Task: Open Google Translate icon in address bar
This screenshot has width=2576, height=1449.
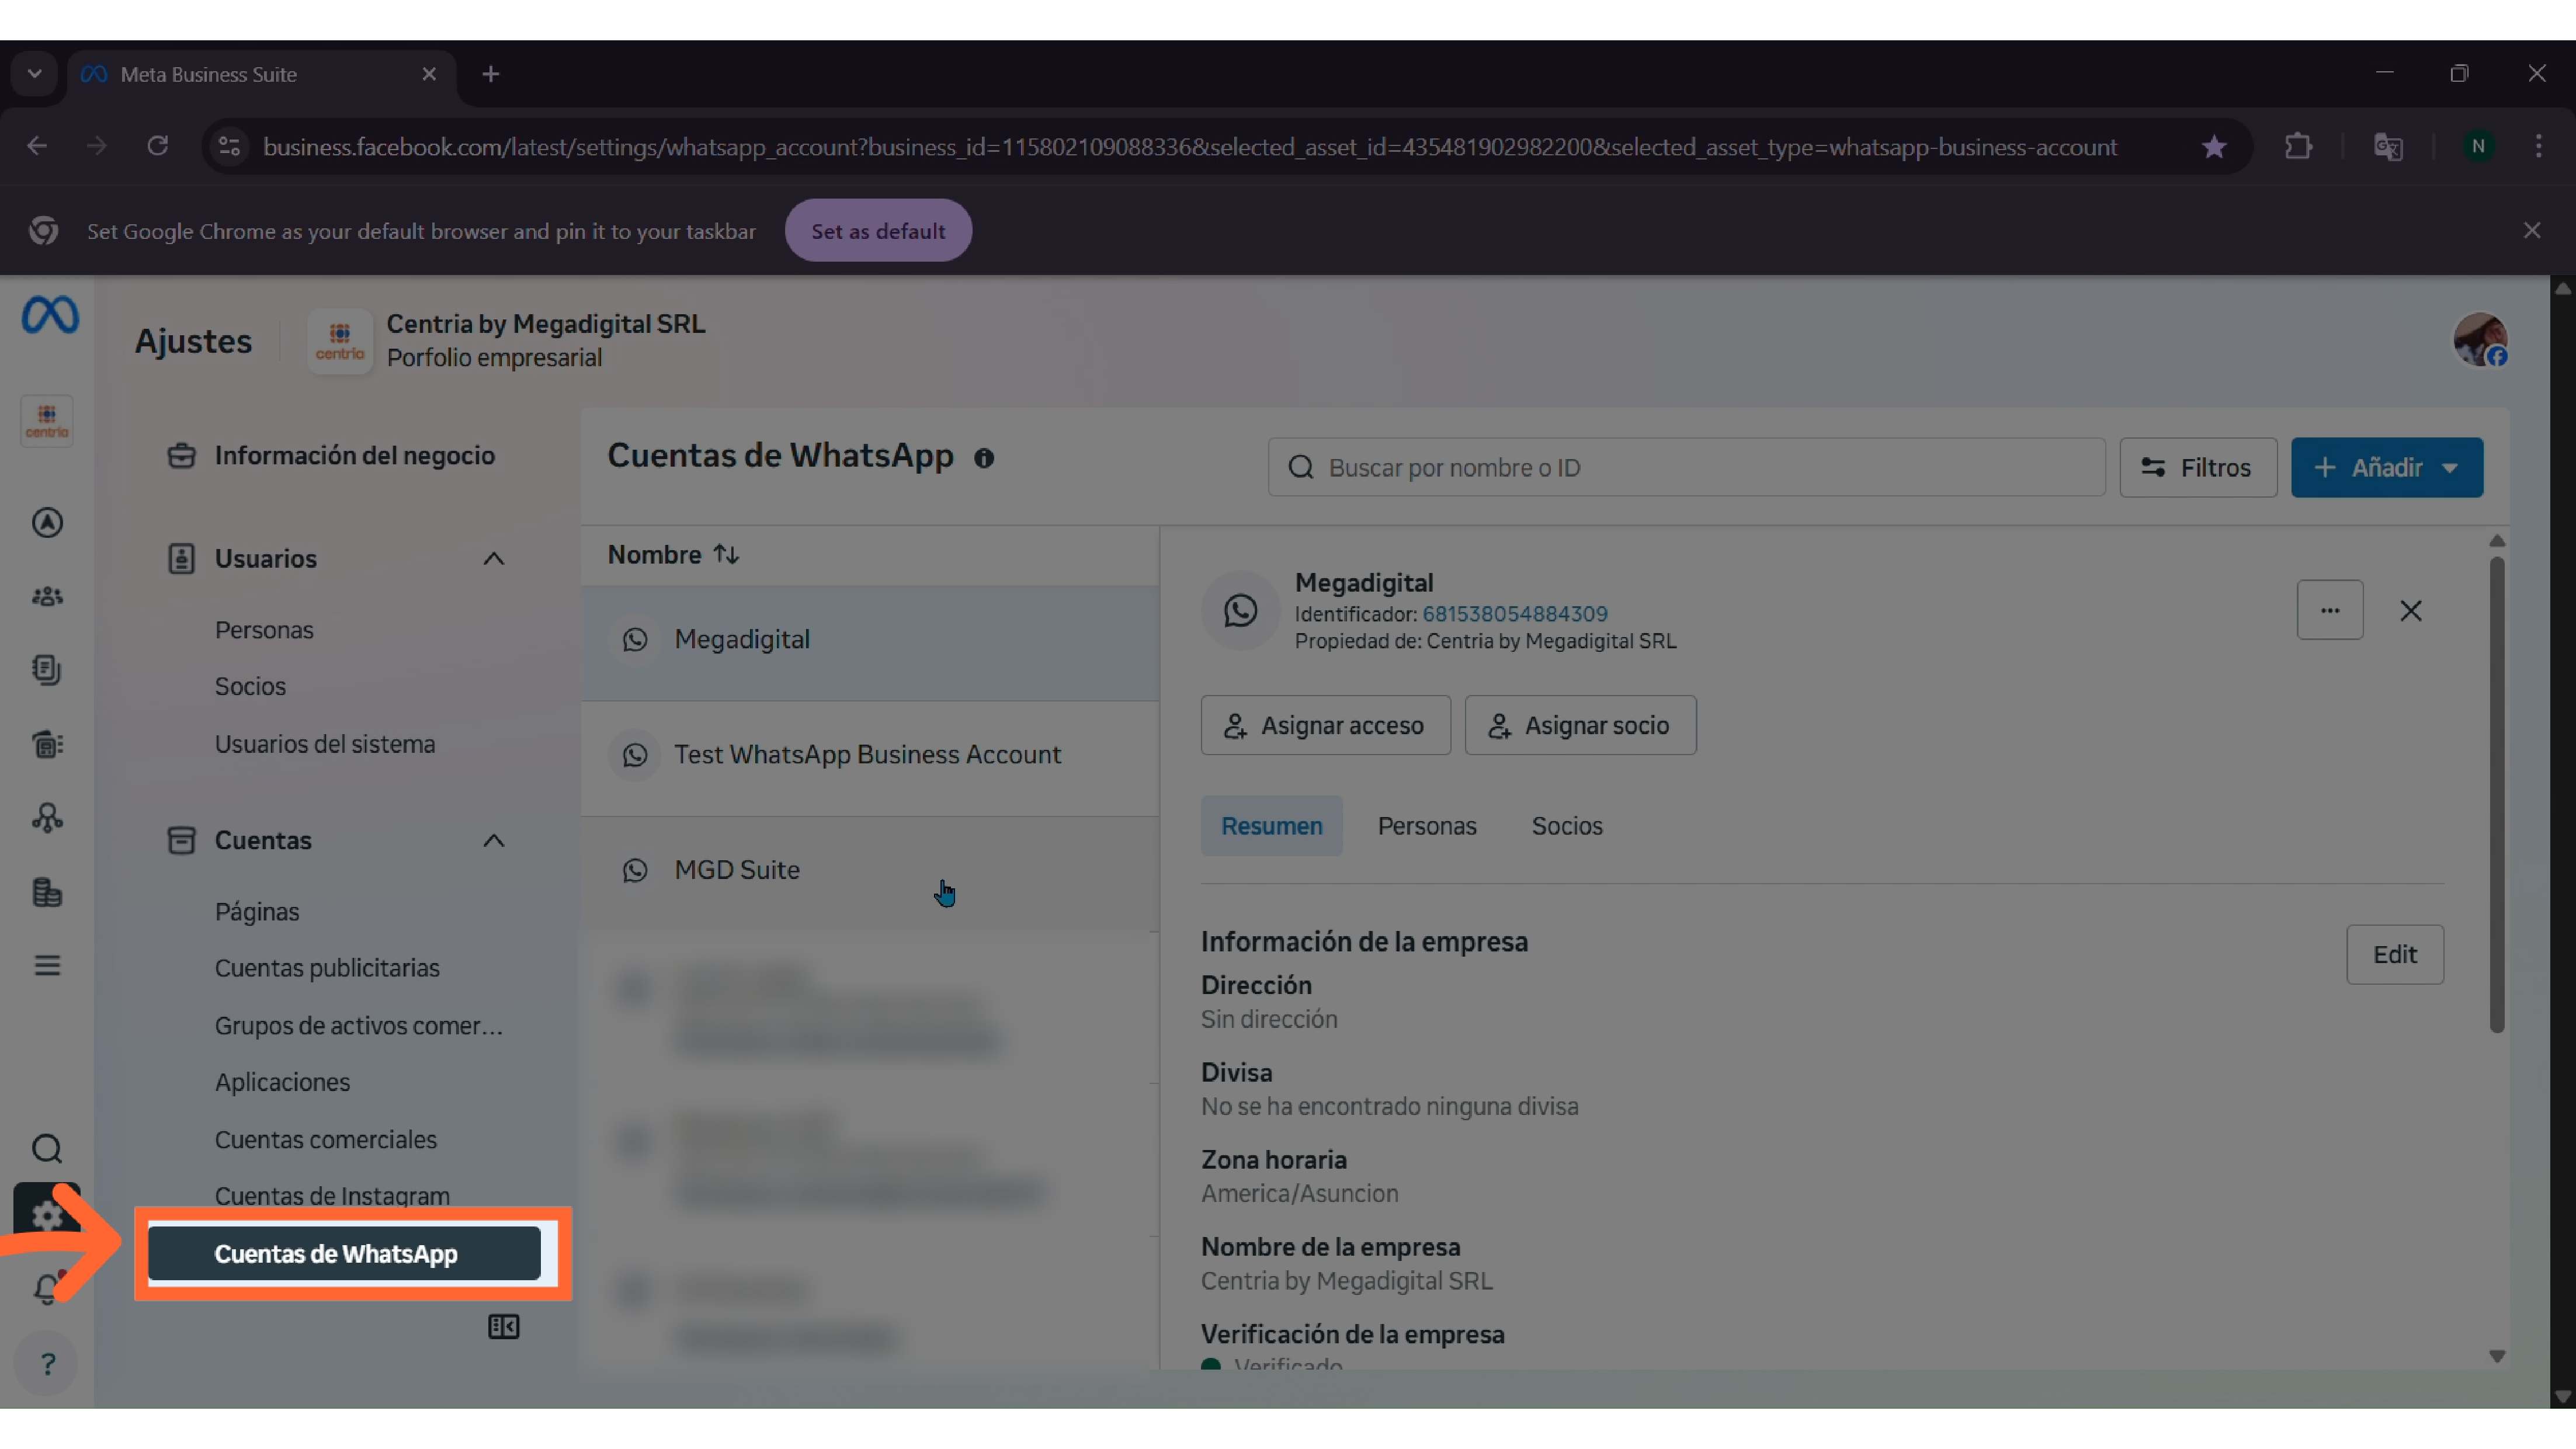Action: tap(2388, 146)
